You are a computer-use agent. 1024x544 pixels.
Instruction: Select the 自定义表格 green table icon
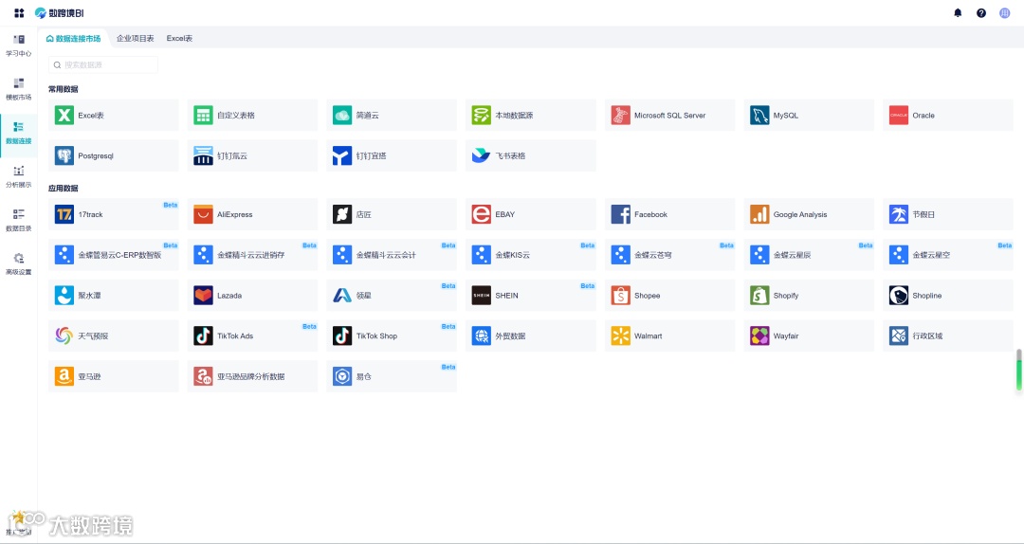203,115
